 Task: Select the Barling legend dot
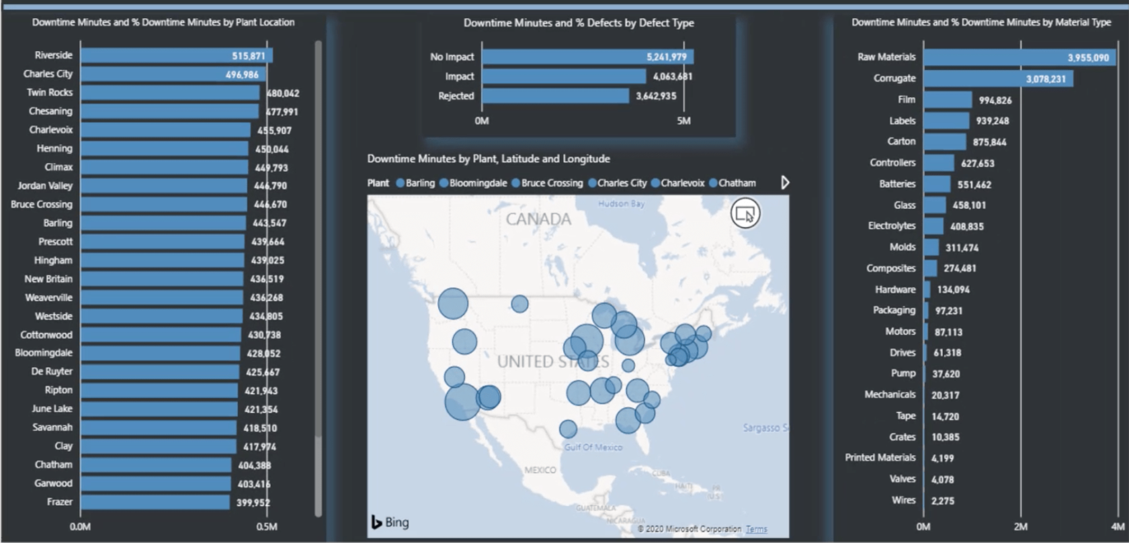pos(400,183)
